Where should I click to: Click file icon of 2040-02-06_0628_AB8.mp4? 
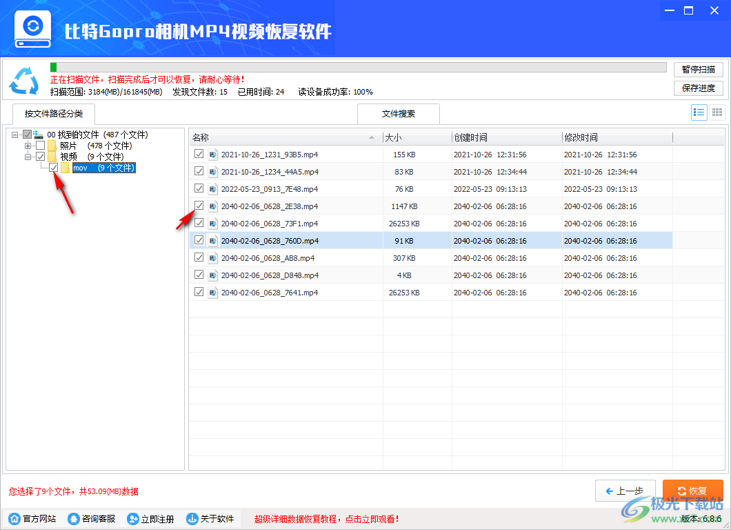(x=212, y=258)
